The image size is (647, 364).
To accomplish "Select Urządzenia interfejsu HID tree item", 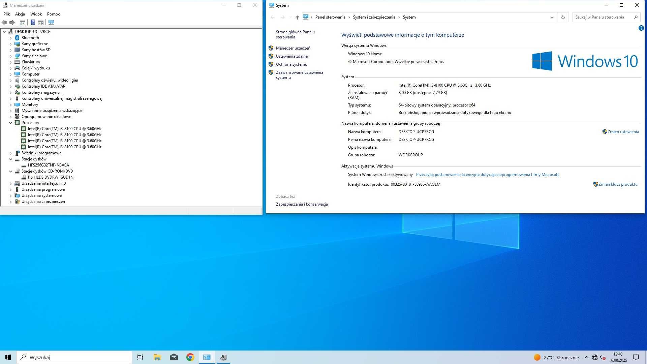I will 43,183.
